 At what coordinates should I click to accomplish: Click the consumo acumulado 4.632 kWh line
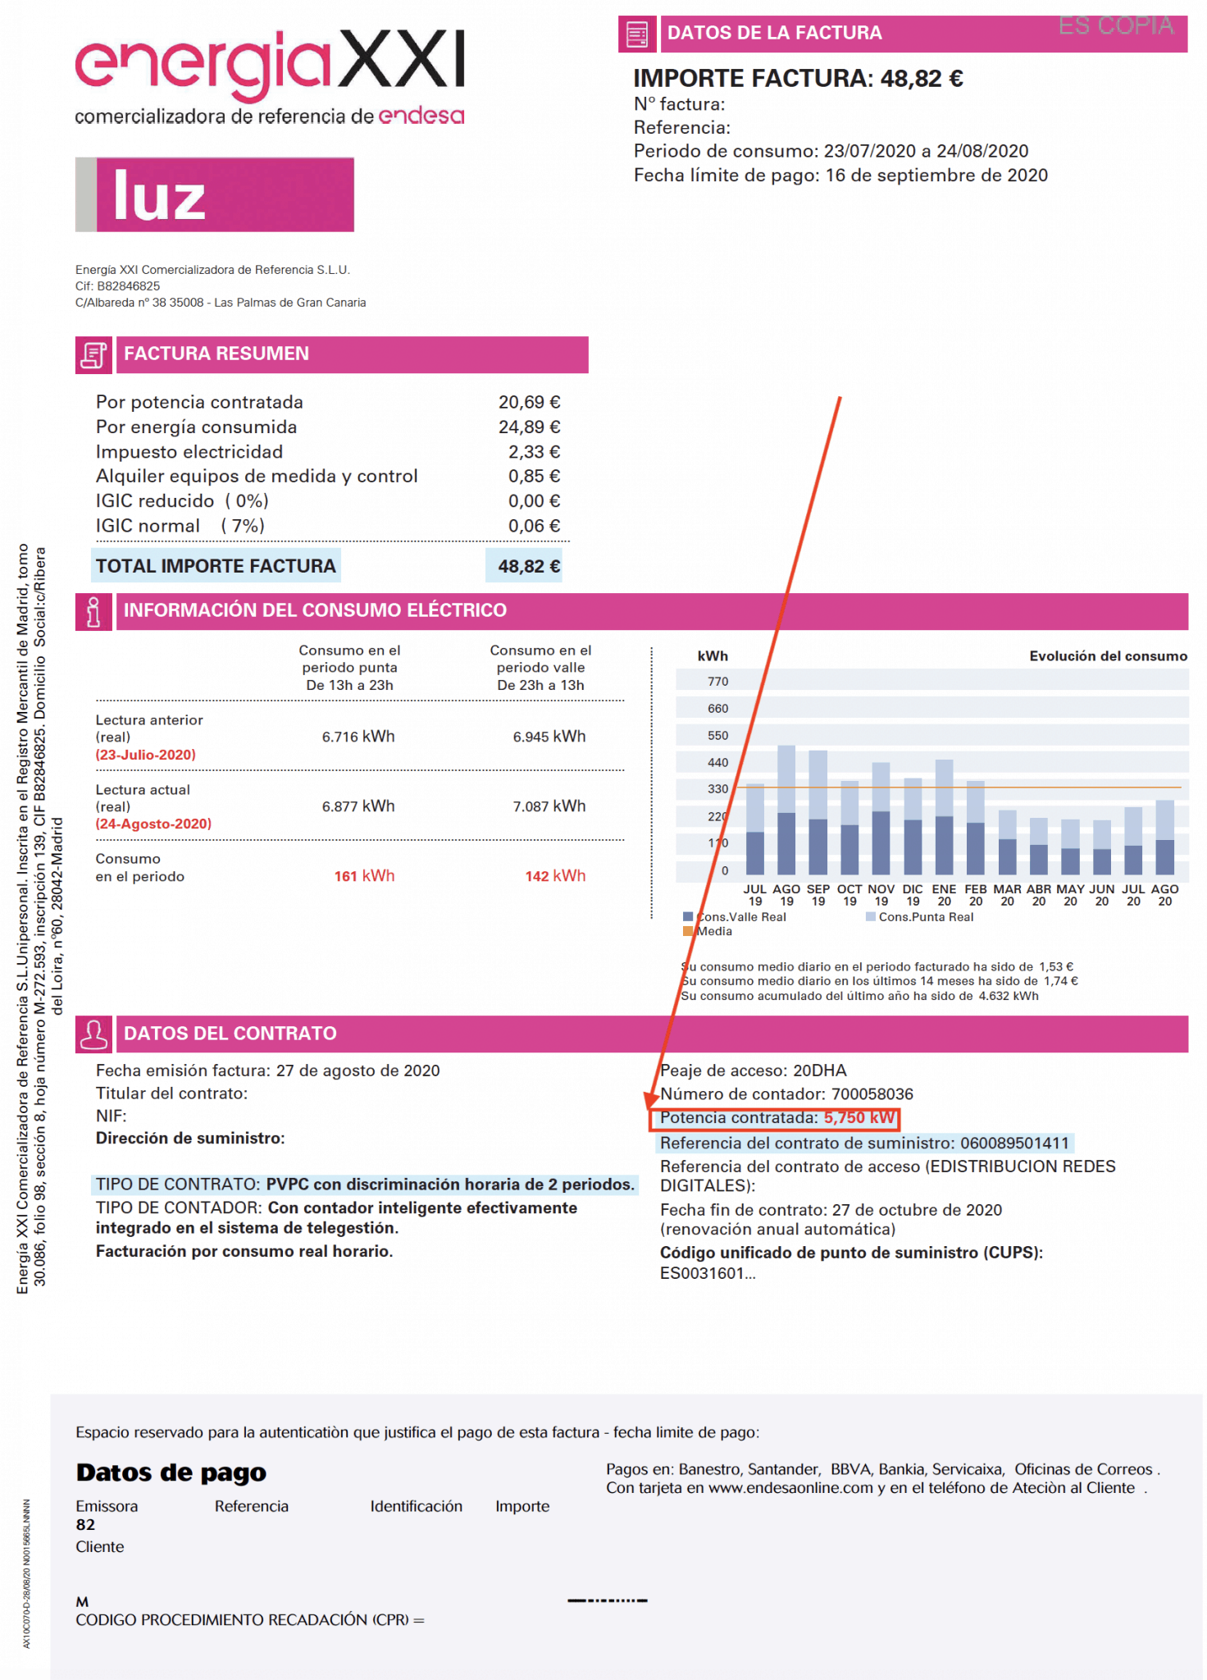(860, 996)
